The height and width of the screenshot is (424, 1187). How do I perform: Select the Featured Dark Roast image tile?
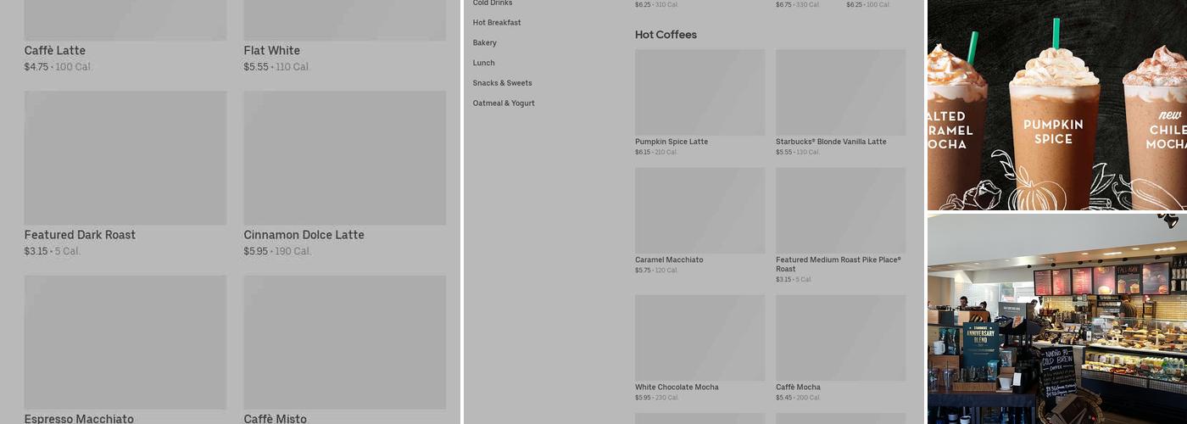(x=125, y=158)
